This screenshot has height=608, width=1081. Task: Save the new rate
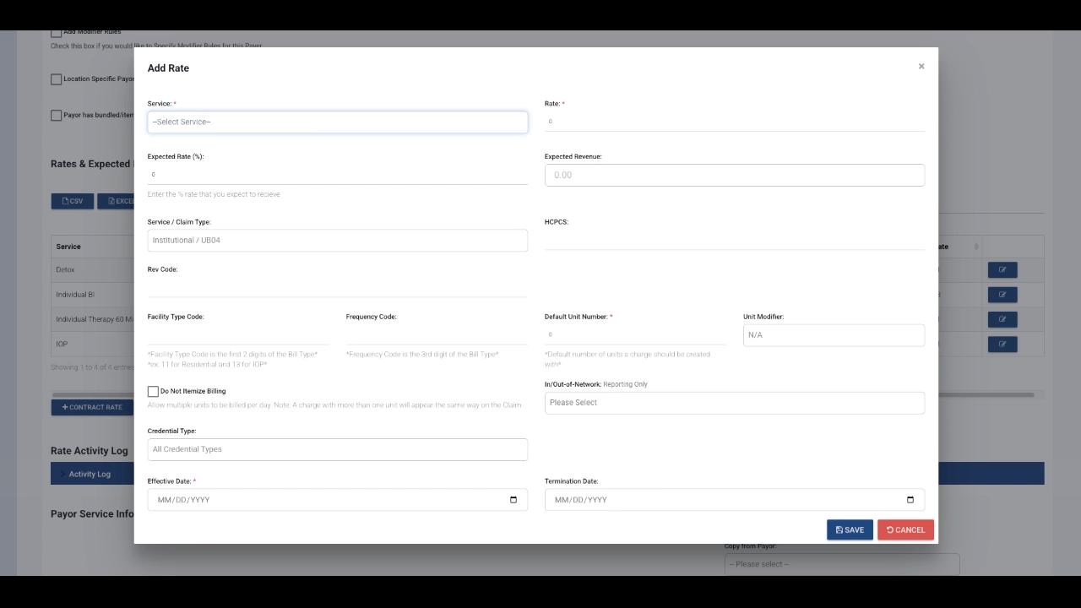point(850,529)
